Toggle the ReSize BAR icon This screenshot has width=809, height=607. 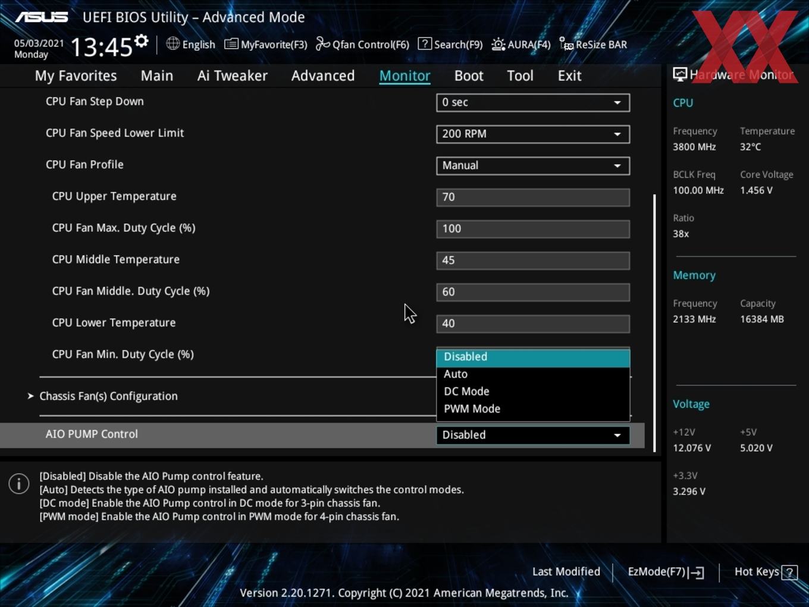pos(566,44)
